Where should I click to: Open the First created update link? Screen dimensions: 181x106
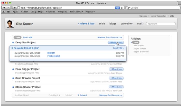54,56
